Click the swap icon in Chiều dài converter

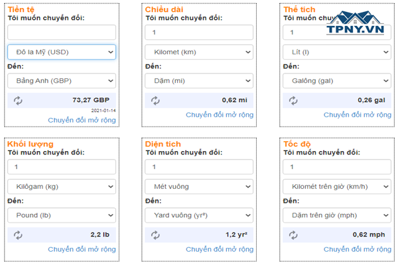[155, 101]
